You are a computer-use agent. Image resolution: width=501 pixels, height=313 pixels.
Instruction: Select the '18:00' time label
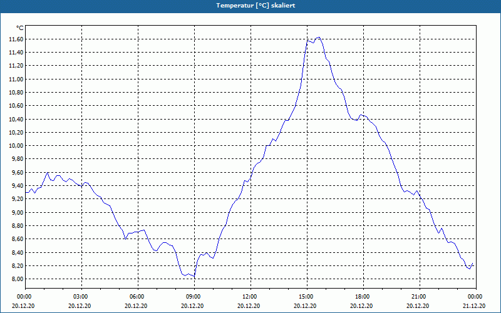363,297
